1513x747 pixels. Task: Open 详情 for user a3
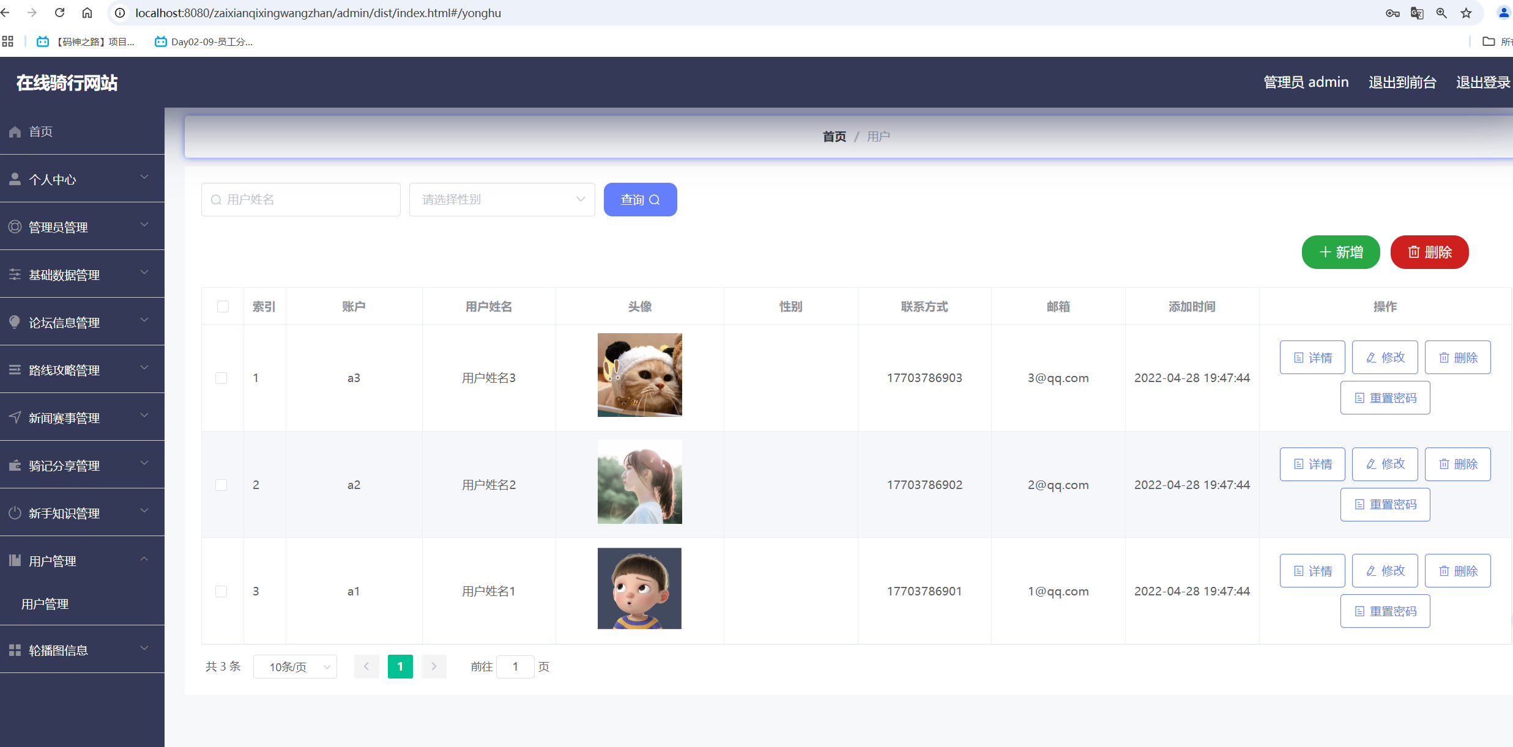pyautogui.click(x=1312, y=357)
